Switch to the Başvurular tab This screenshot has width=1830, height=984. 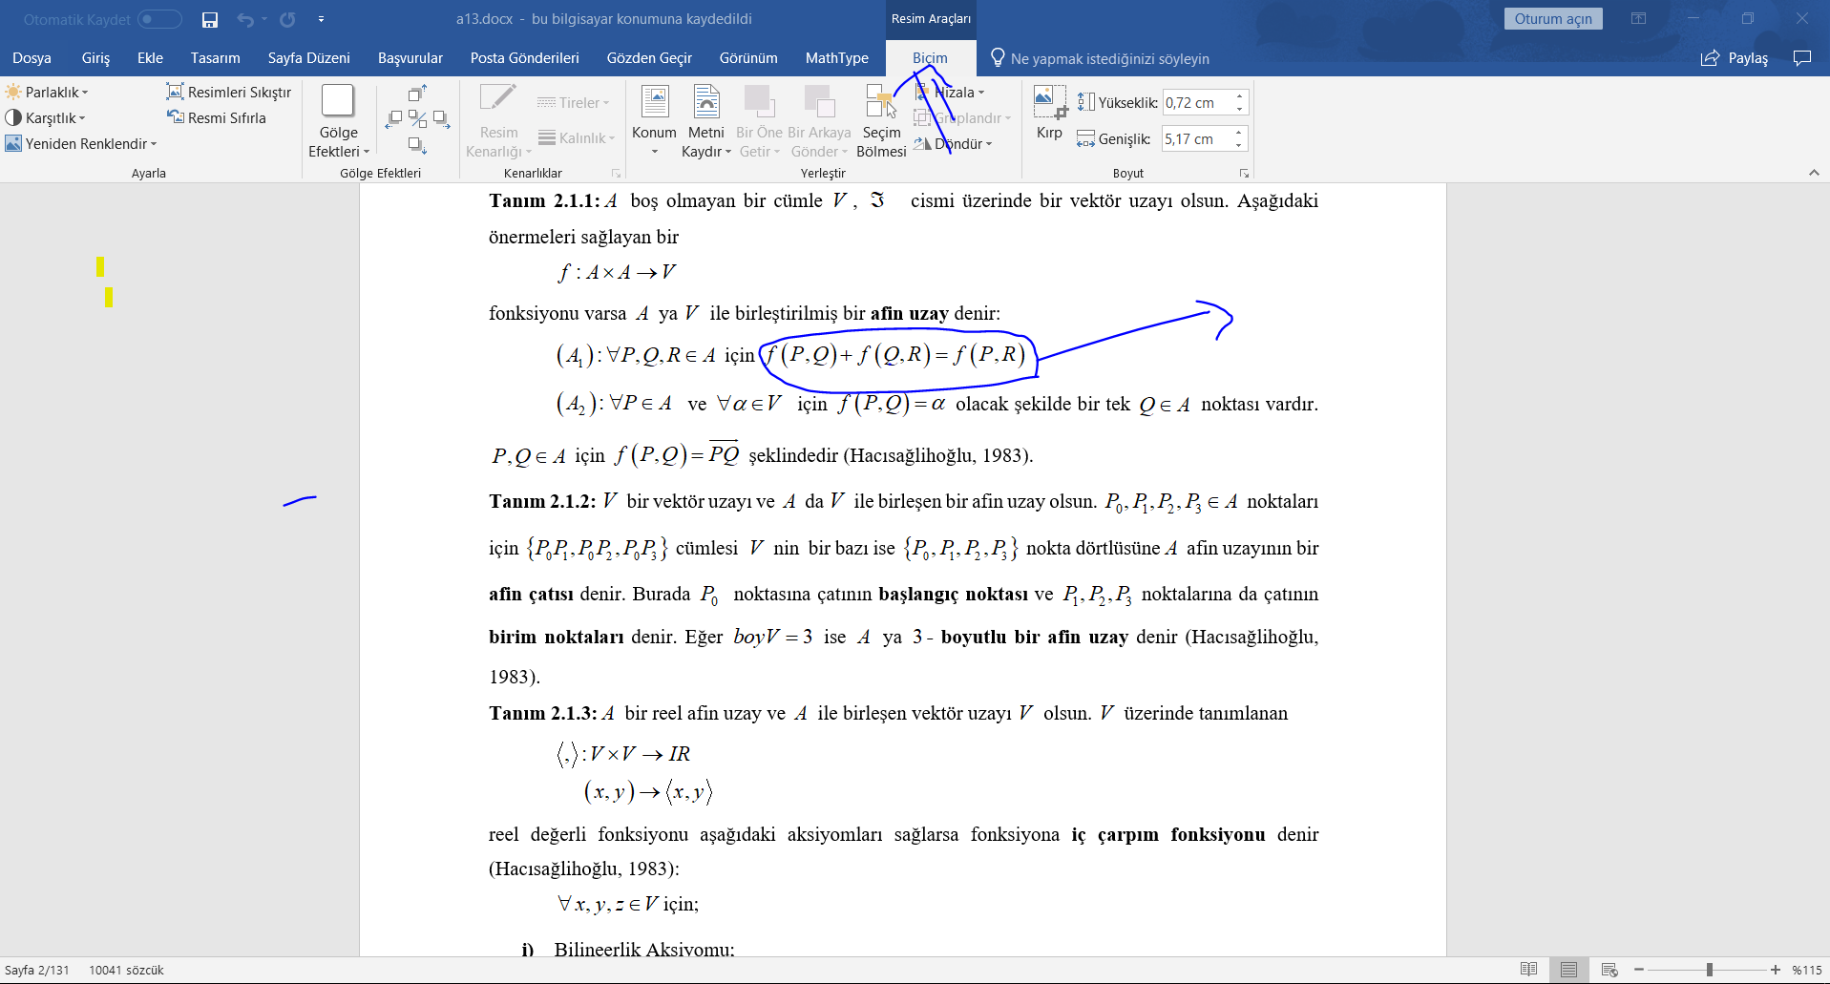(x=410, y=58)
